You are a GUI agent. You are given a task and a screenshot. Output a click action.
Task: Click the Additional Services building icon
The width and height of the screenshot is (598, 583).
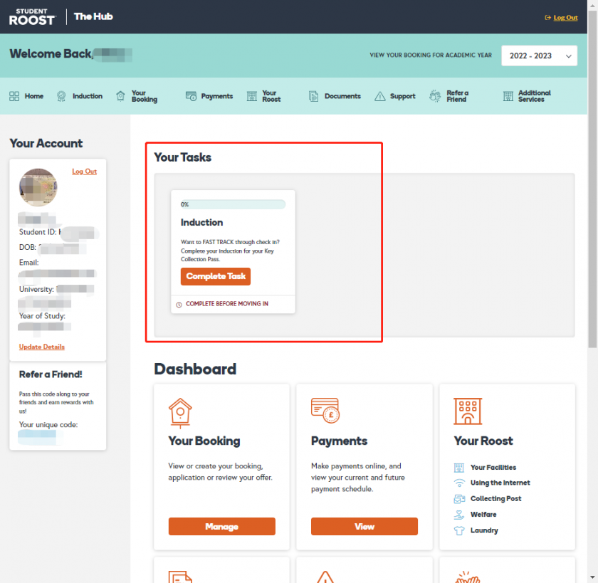coord(508,96)
